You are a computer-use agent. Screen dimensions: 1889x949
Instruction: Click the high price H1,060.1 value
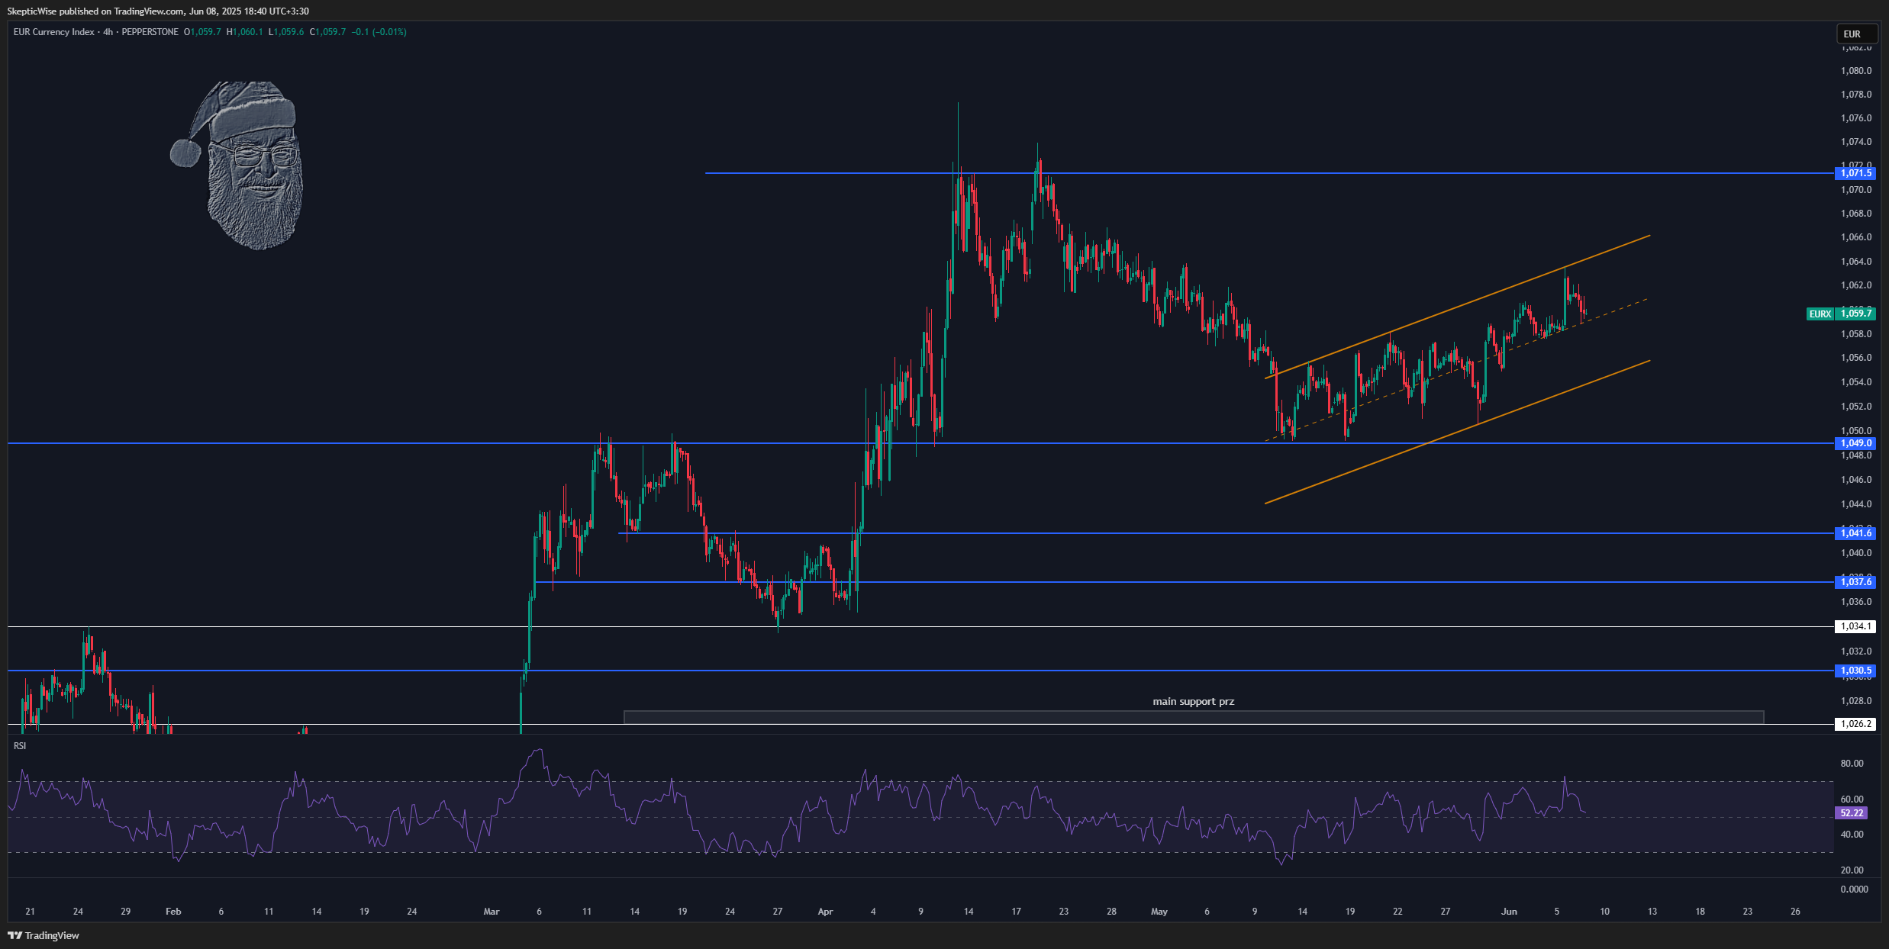click(x=244, y=32)
